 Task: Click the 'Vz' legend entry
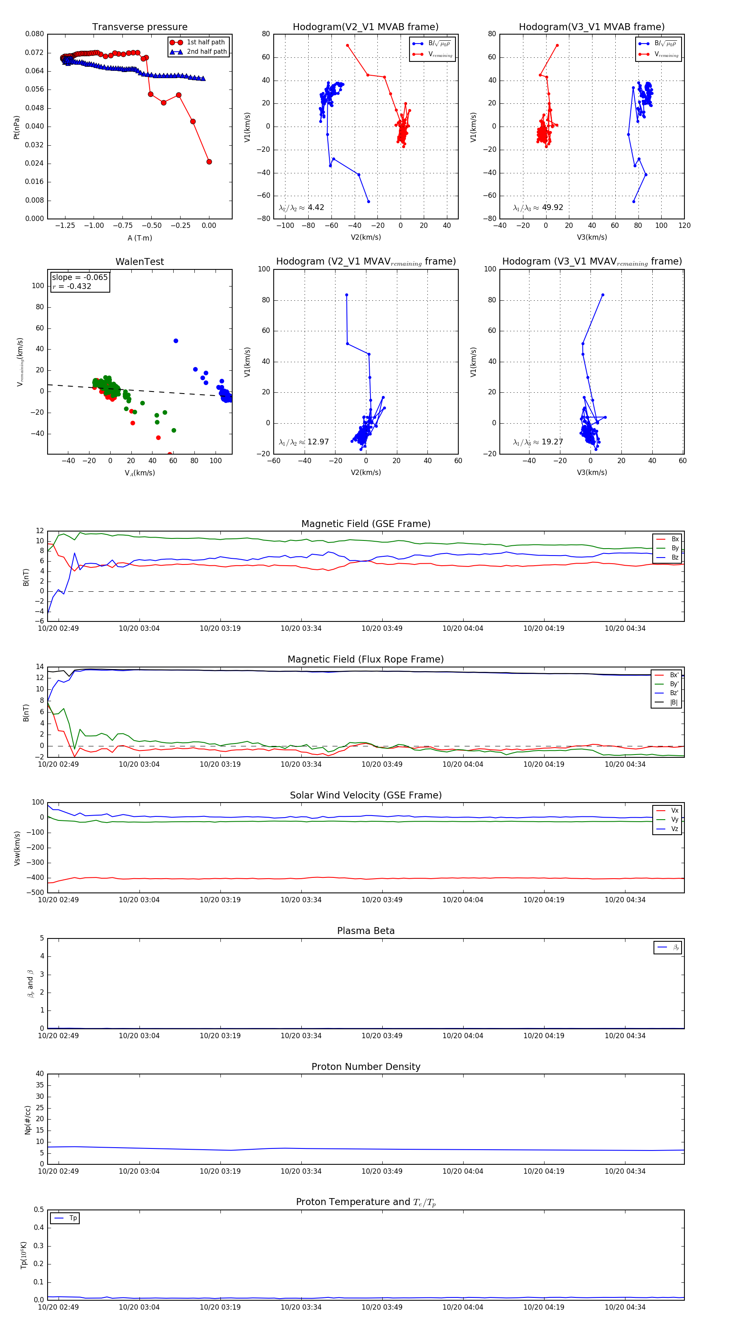tap(668, 829)
